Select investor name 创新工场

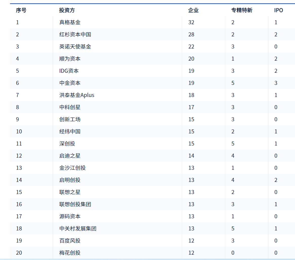[70, 119]
